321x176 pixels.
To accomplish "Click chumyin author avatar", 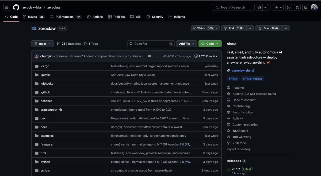I will click(36, 56).
